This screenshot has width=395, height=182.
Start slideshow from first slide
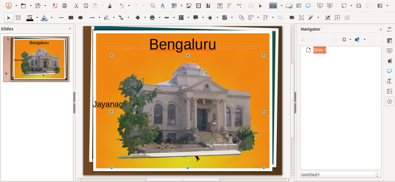[320, 5]
